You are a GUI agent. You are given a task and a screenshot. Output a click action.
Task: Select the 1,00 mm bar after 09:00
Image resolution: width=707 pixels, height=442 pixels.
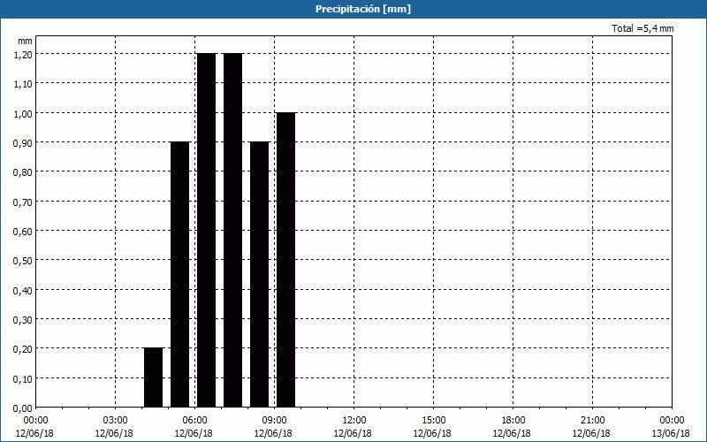[285, 260]
